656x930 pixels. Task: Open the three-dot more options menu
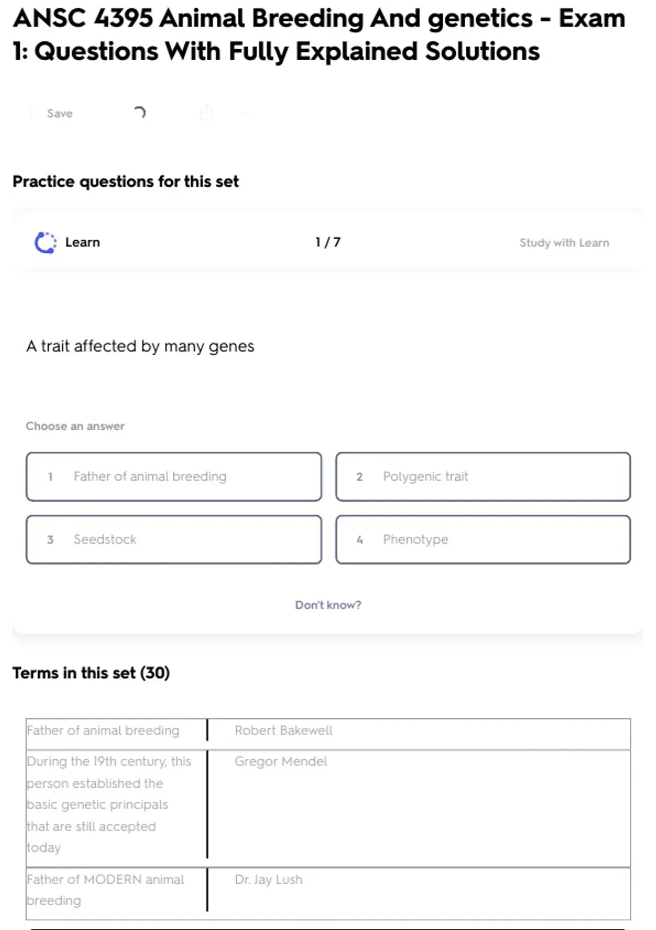(247, 113)
